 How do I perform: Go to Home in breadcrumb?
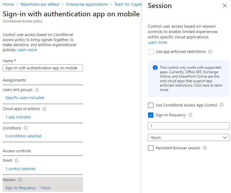click(8, 4)
